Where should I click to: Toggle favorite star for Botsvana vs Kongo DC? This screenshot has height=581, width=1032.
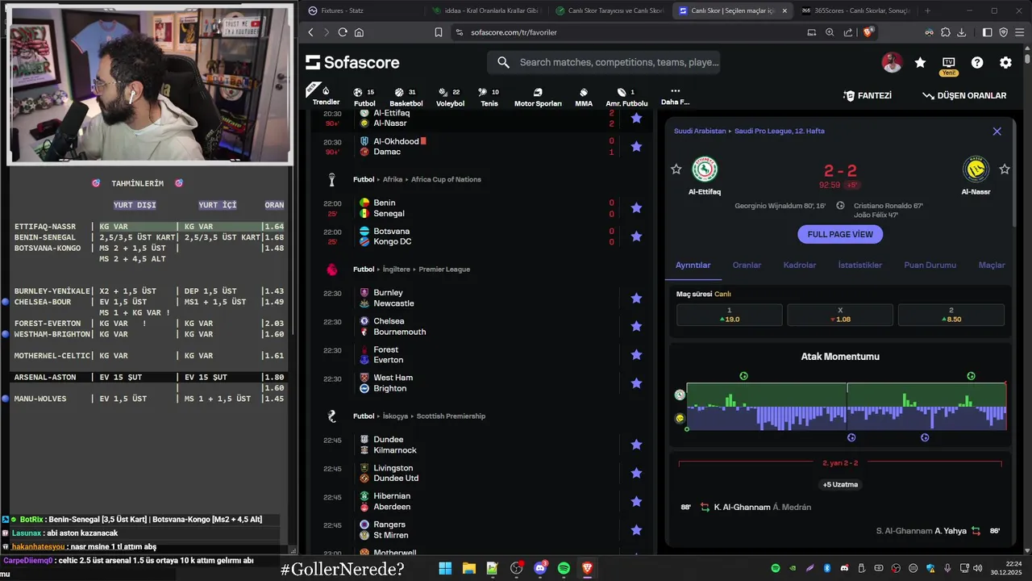pos(636,236)
